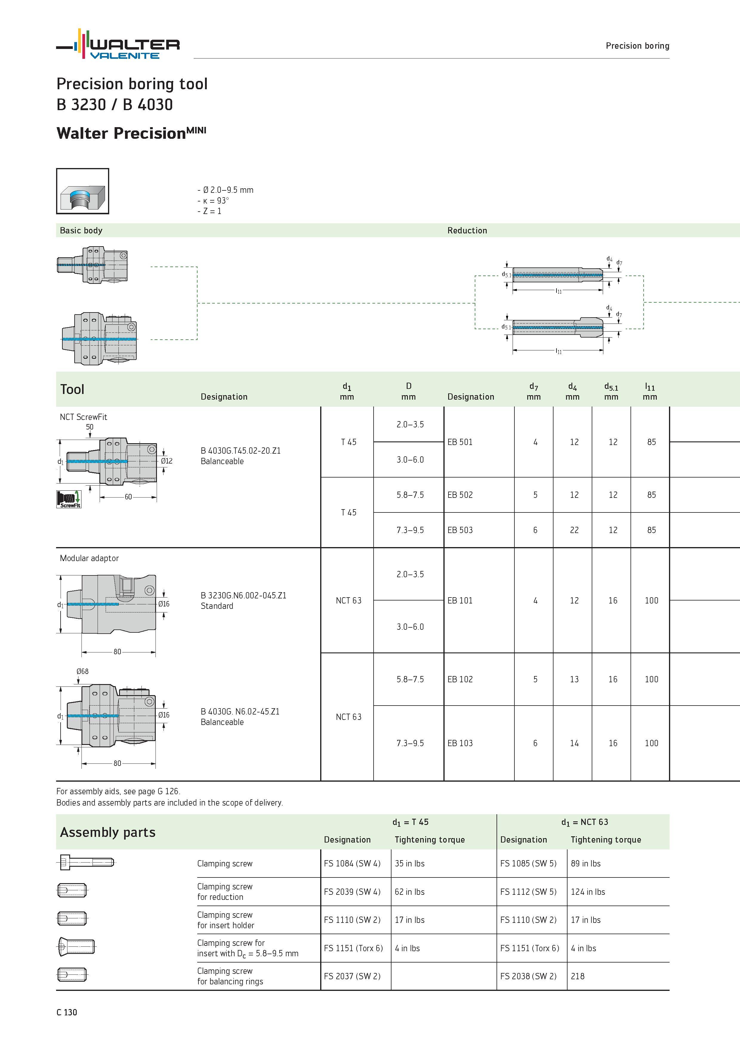Click the long clamping screw icon
The height and width of the screenshot is (1047, 740).
point(87,862)
